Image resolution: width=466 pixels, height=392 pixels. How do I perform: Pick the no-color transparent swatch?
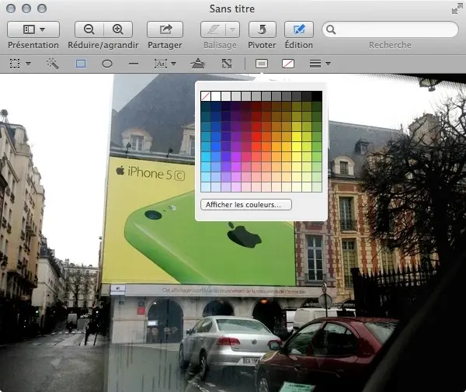[x=206, y=96]
